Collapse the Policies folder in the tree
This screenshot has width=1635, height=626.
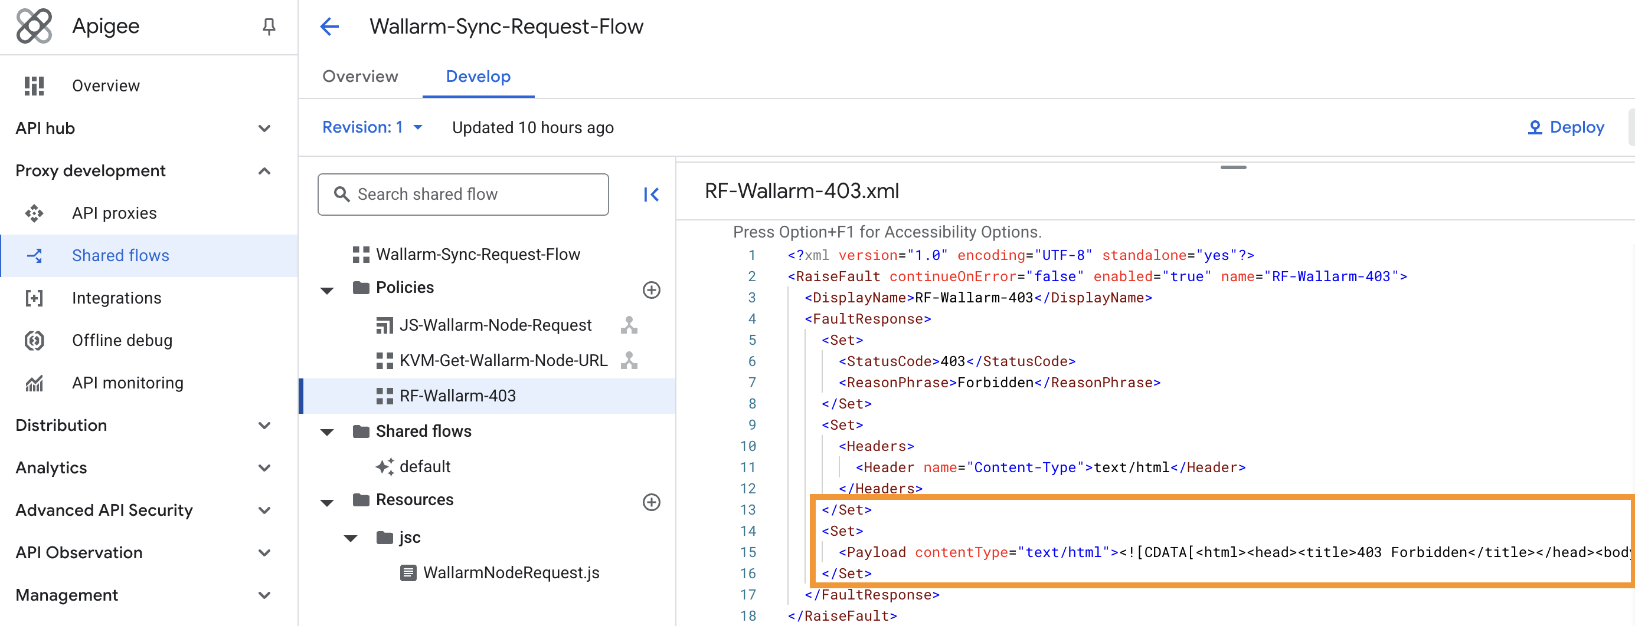(x=327, y=290)
